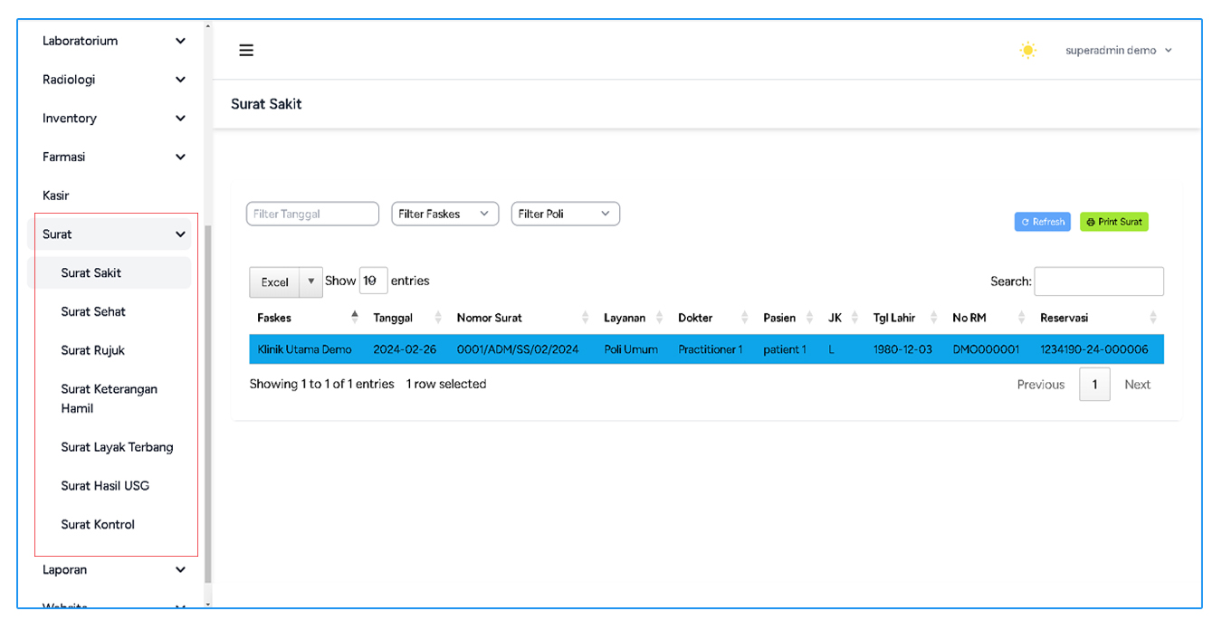Expand the Laboratorium menu chevron

pos(180,41)
